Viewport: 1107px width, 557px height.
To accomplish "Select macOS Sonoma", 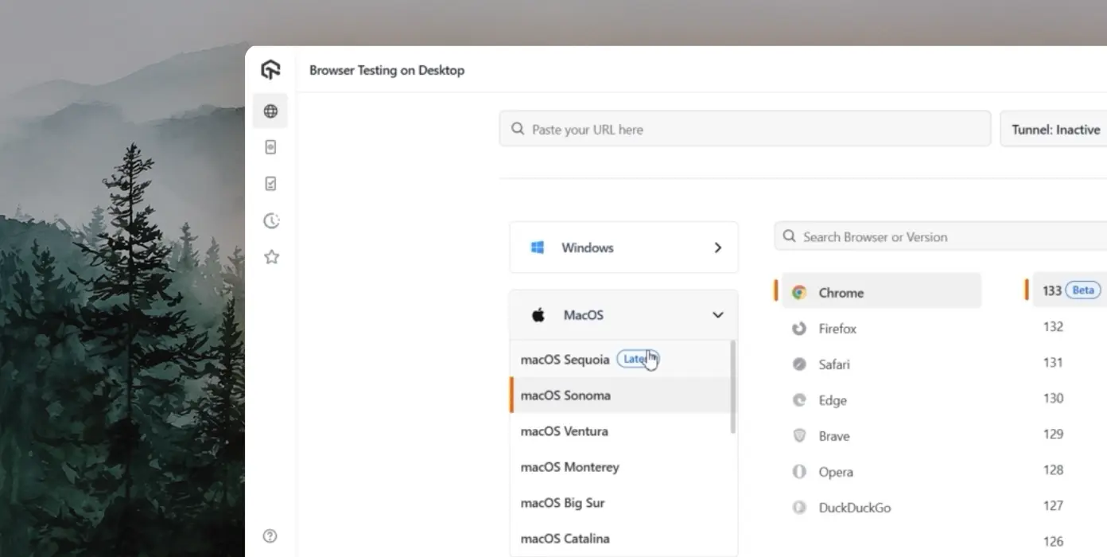I will (x=622, y=395).
